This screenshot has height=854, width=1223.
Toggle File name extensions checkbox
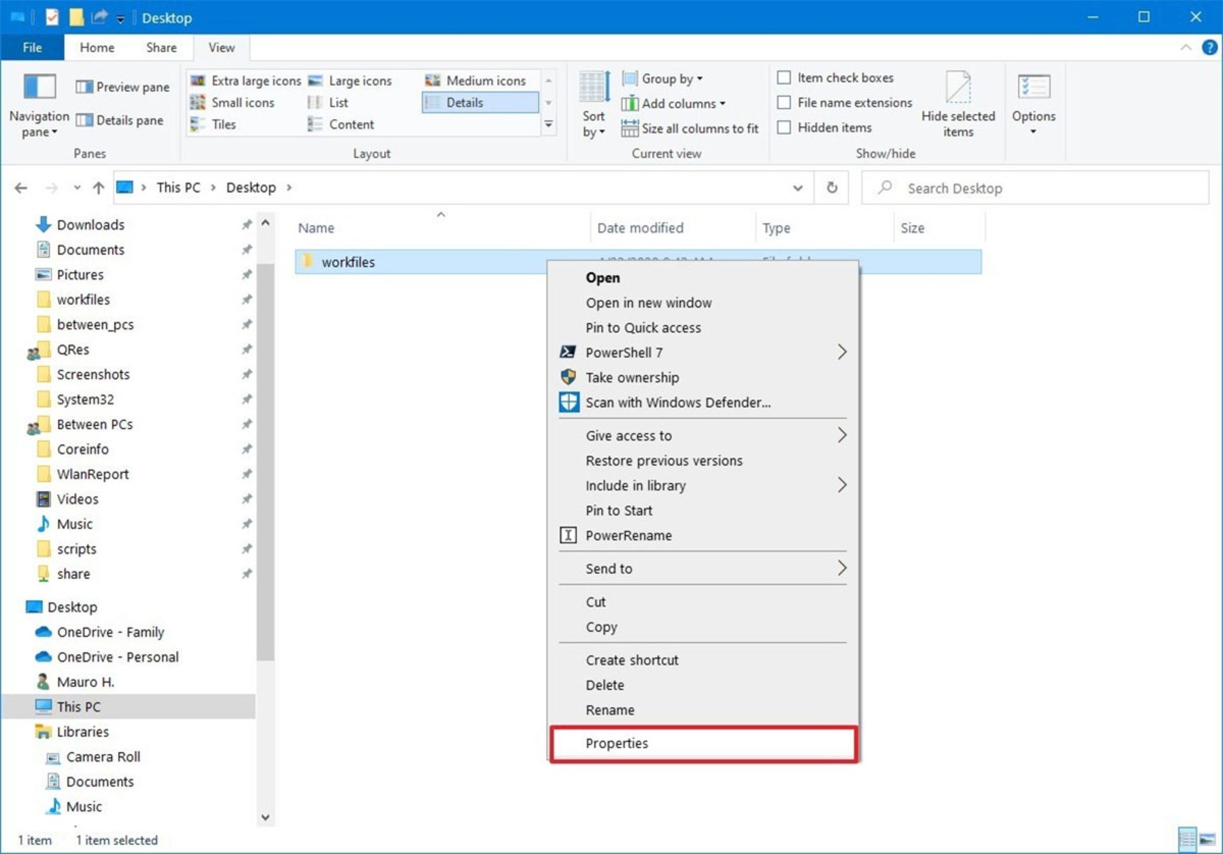(784, 103)
